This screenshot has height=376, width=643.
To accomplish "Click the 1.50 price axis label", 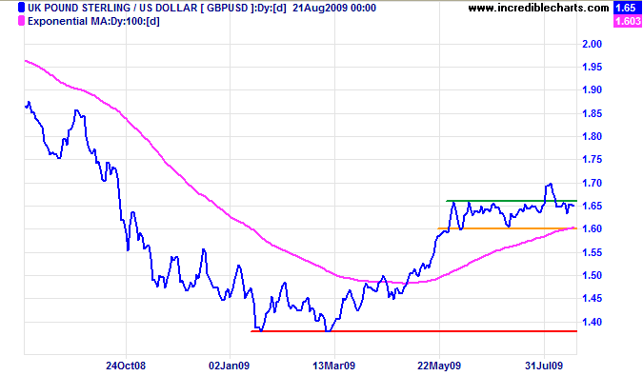I will click(x=592, y=276).
